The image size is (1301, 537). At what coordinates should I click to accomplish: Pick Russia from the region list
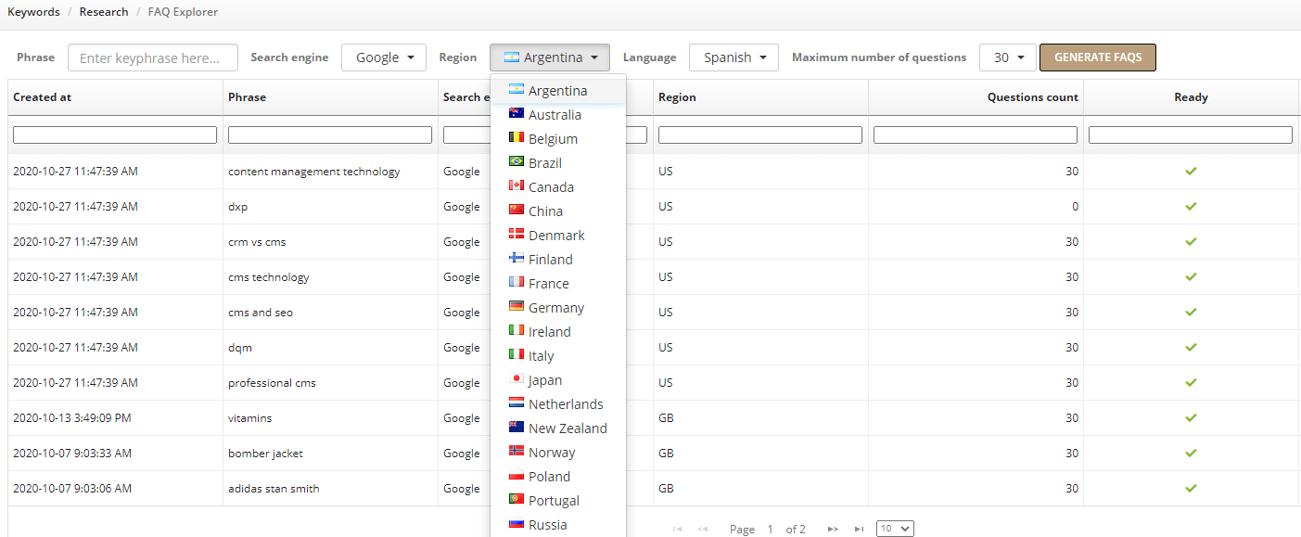pyautogui.click(x=558, y=525)
